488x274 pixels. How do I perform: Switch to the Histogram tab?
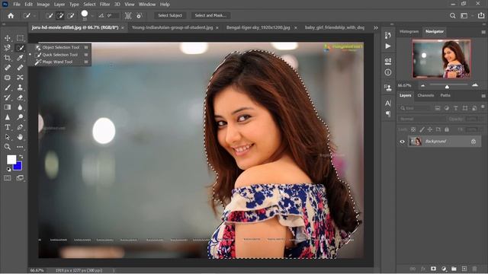(409, 32)
